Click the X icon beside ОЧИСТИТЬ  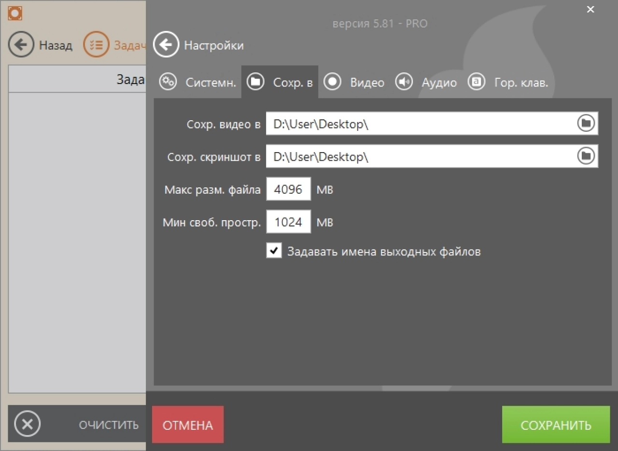click(28, 424)
